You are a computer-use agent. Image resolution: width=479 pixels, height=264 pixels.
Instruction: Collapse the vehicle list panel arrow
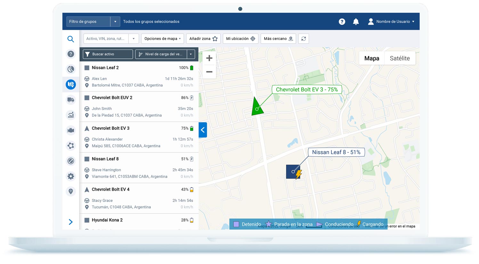(203, 130)
